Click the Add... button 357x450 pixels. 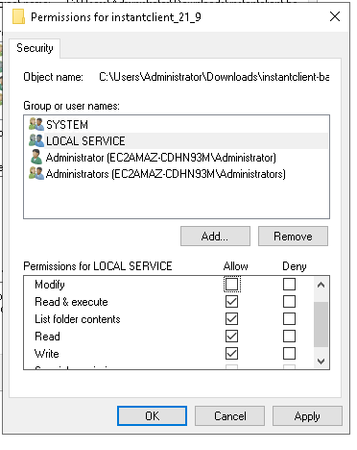[215, 237]
